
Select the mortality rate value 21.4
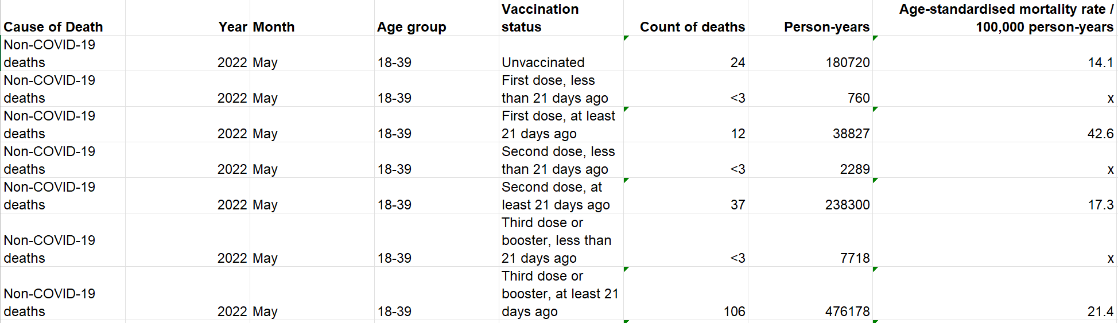(995, 293)
